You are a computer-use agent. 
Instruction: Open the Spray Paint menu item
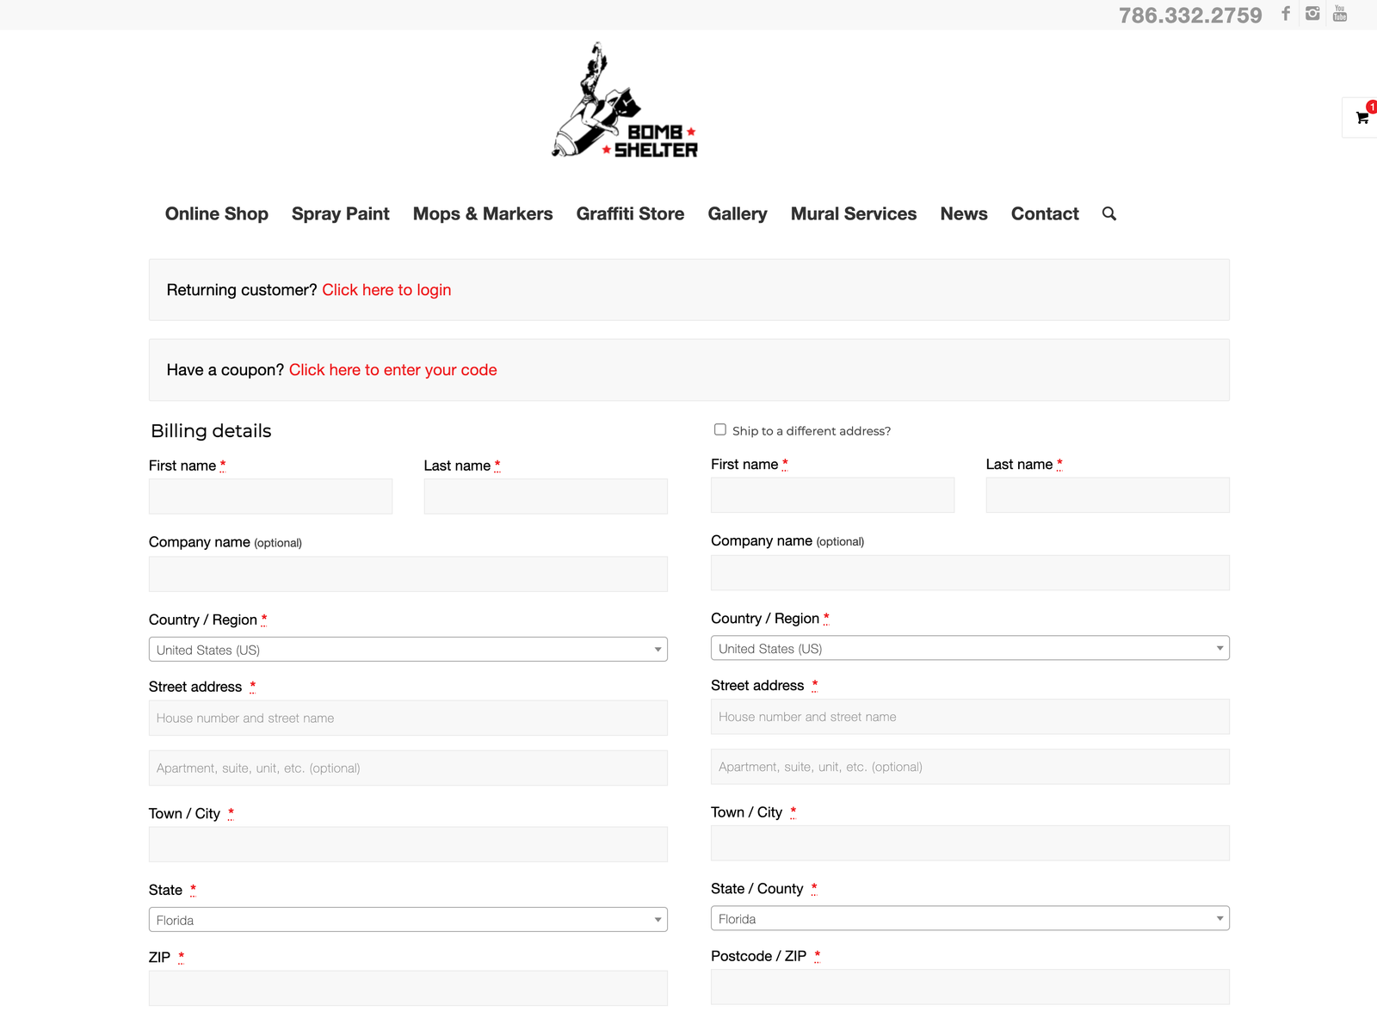pyautogui.click(x=341, y=214)
